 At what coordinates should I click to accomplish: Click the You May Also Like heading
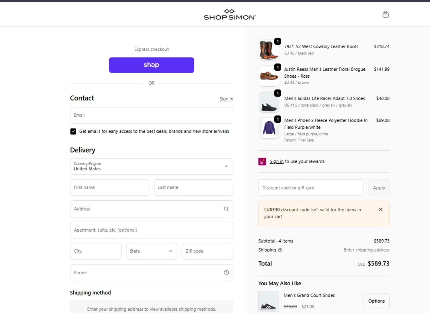coord(279,283)
